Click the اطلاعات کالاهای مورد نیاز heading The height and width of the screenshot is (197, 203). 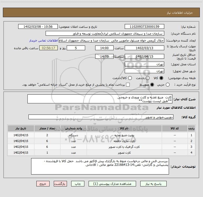pyautogui.click(x=176, y=108)
